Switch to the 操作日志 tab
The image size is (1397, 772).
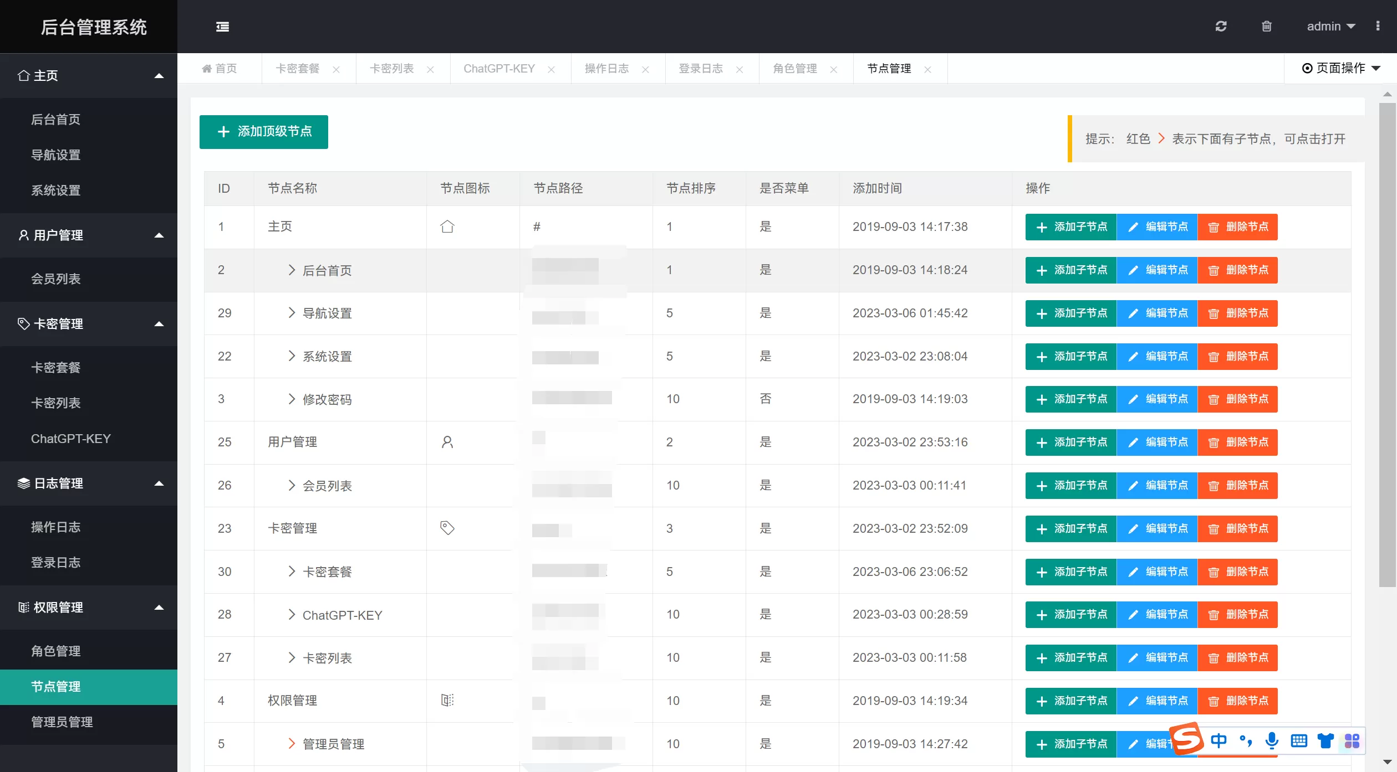tap(606, 69)
